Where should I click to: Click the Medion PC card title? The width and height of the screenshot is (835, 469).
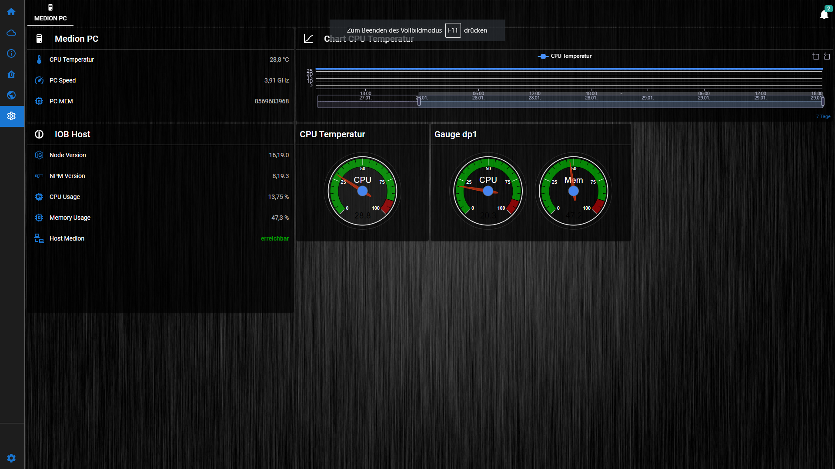[77, 39]
